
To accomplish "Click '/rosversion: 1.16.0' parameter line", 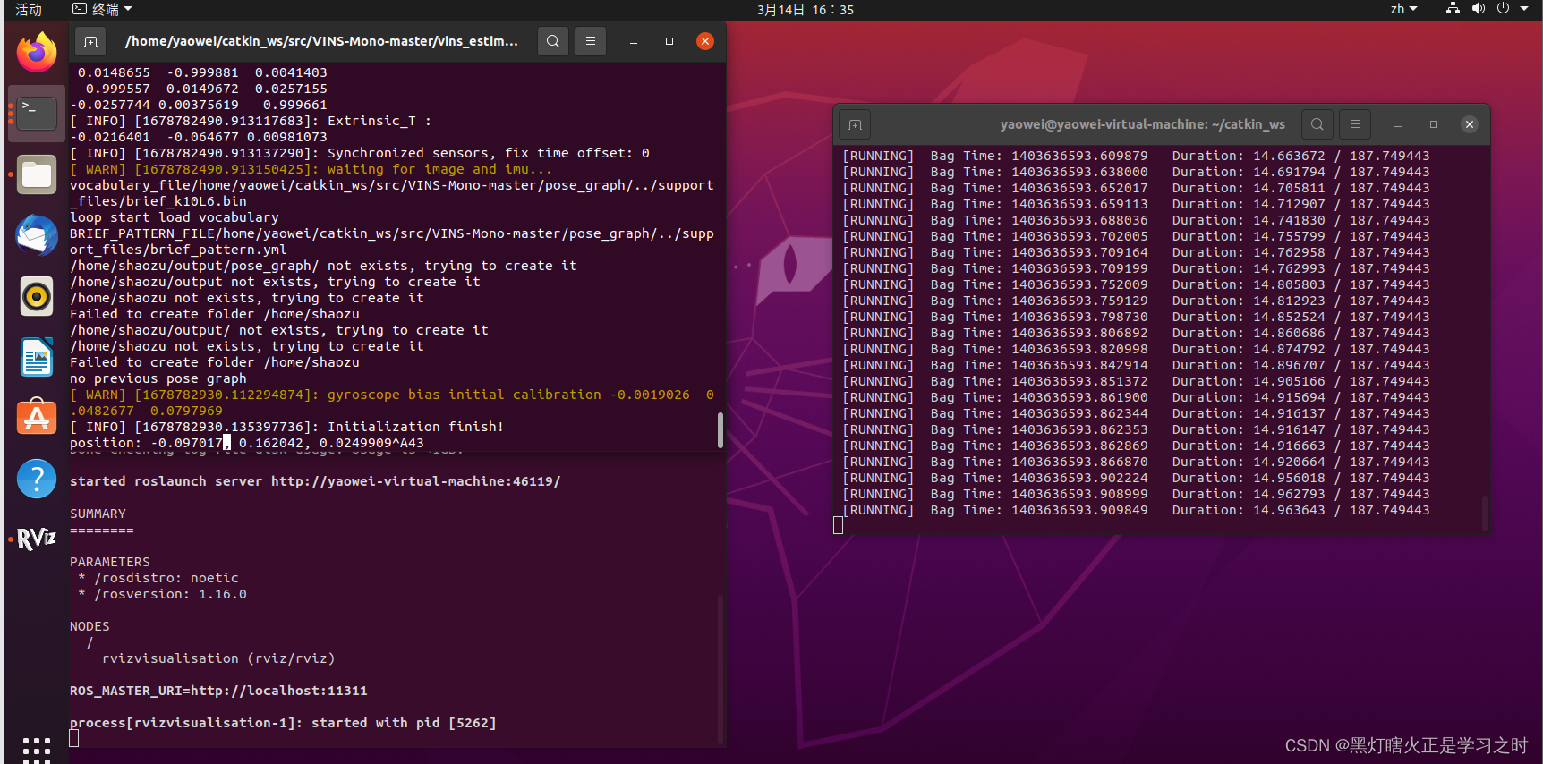I will pyautogui.click(x=162, y=594).
